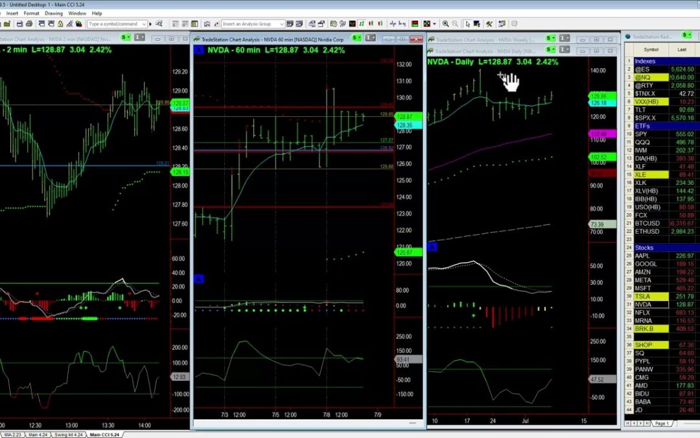Click the data window icon next to pointer

[477, 24]
